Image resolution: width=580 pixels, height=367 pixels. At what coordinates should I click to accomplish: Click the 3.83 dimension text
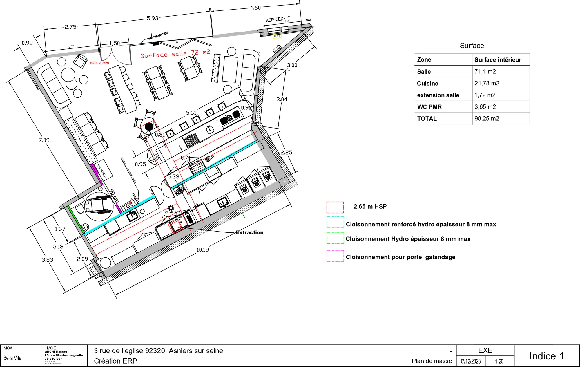click(x=47, y=260)
